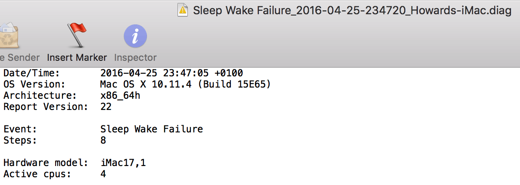Image resolution: width=520 pixels, height=185 pixels.
Task: Click the Steps value 8
Action: (x=103, y=140)
